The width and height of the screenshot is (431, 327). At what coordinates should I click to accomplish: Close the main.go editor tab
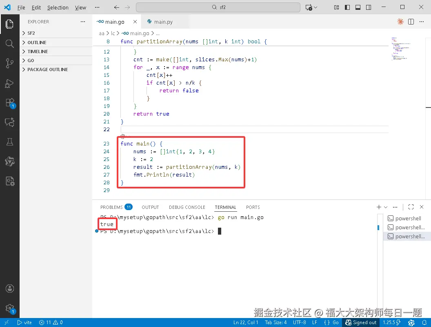(135, 22)
